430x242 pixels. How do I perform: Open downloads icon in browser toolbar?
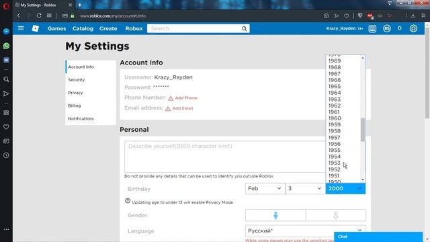click(x=413, y=16)
